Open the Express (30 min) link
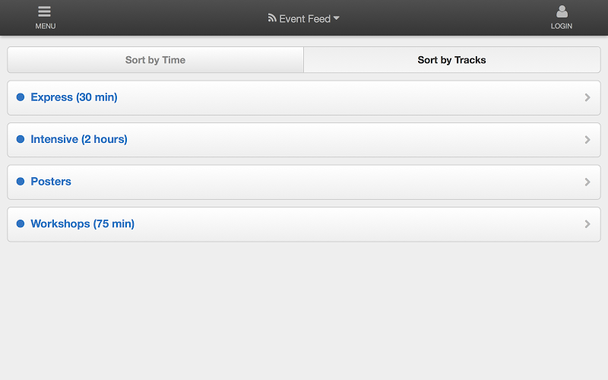Viewport: 608px width, 380px height. click(74, 97)
